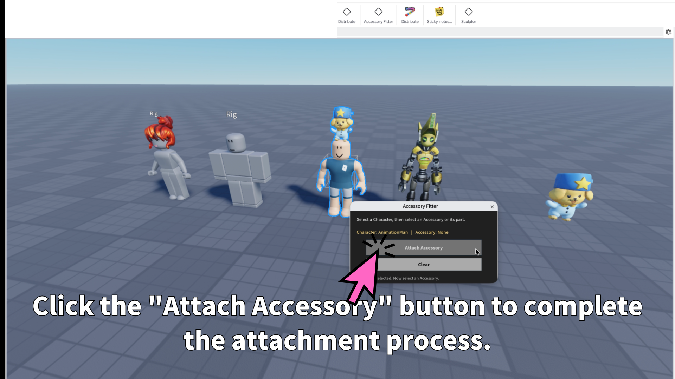Click the Clear button in Accessory Fitter

(424, 265)
